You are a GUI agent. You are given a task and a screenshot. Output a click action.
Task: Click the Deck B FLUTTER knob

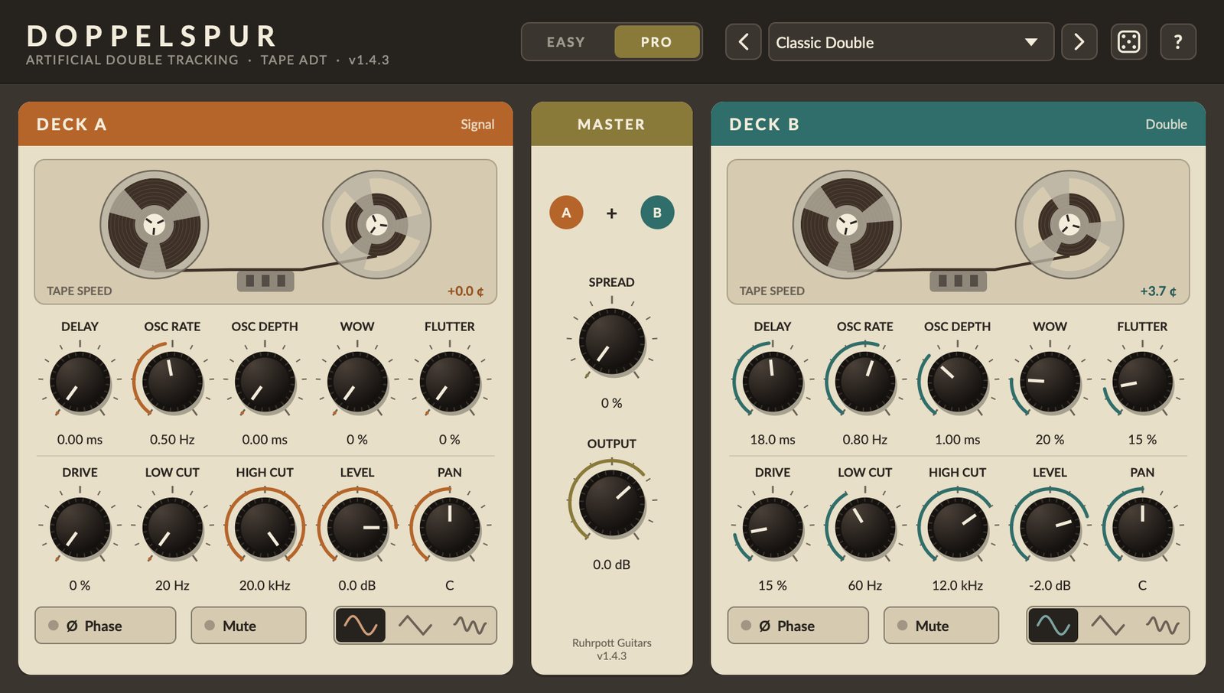1142,381
